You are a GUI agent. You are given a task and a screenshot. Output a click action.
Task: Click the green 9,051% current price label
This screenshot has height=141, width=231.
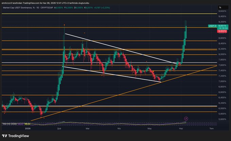pos(223,26)
